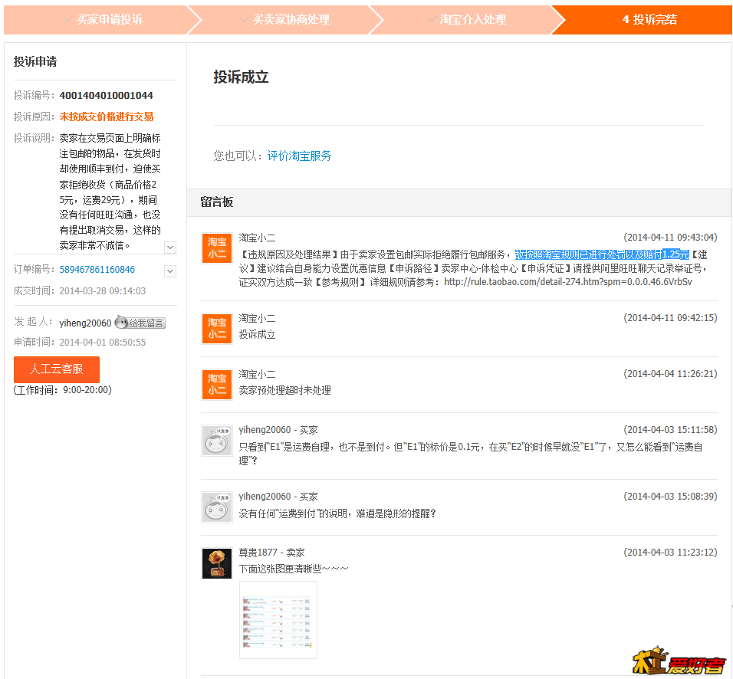
Task: Expand the 订单编号 dropdown arrow
Action: pos(171,271)
